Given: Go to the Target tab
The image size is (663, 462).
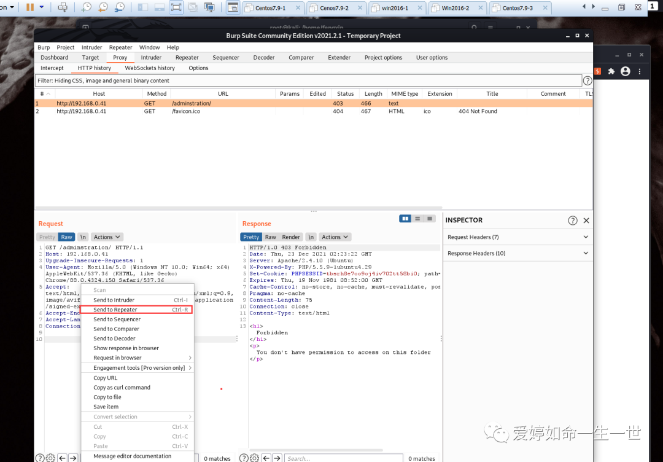Looking at the screenshot, I should (x=90, y=58).
